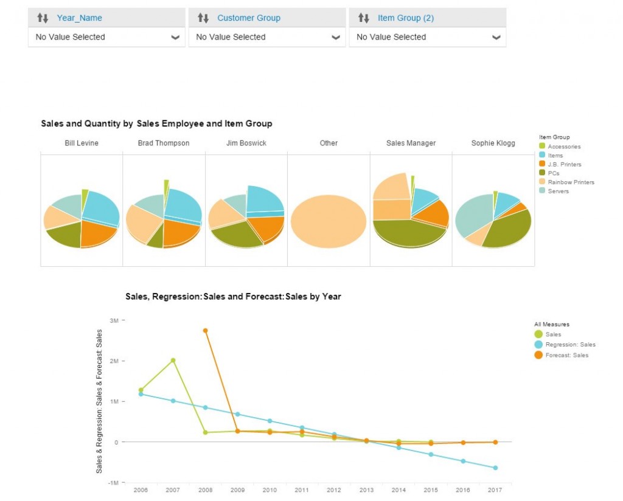This screenshot has width=623, height=501.
Task: Click the sort icon beside Year_Name filter
Action: 41,18
